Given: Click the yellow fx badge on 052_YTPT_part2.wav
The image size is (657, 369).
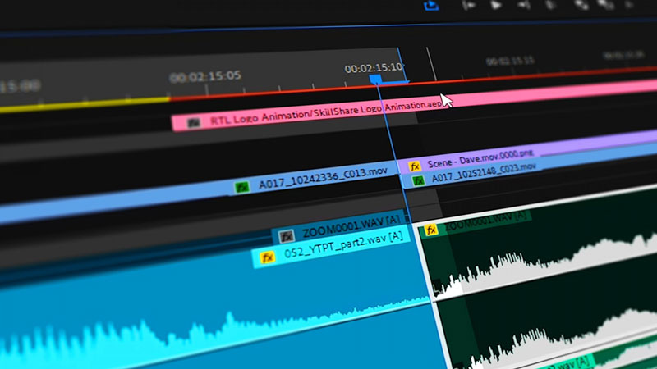Looking at the screenshot, I should (267, 257).
